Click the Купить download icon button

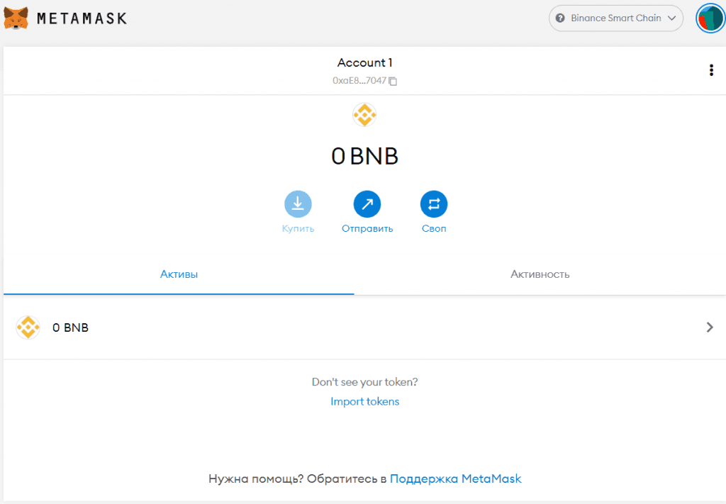click(298, 204)
